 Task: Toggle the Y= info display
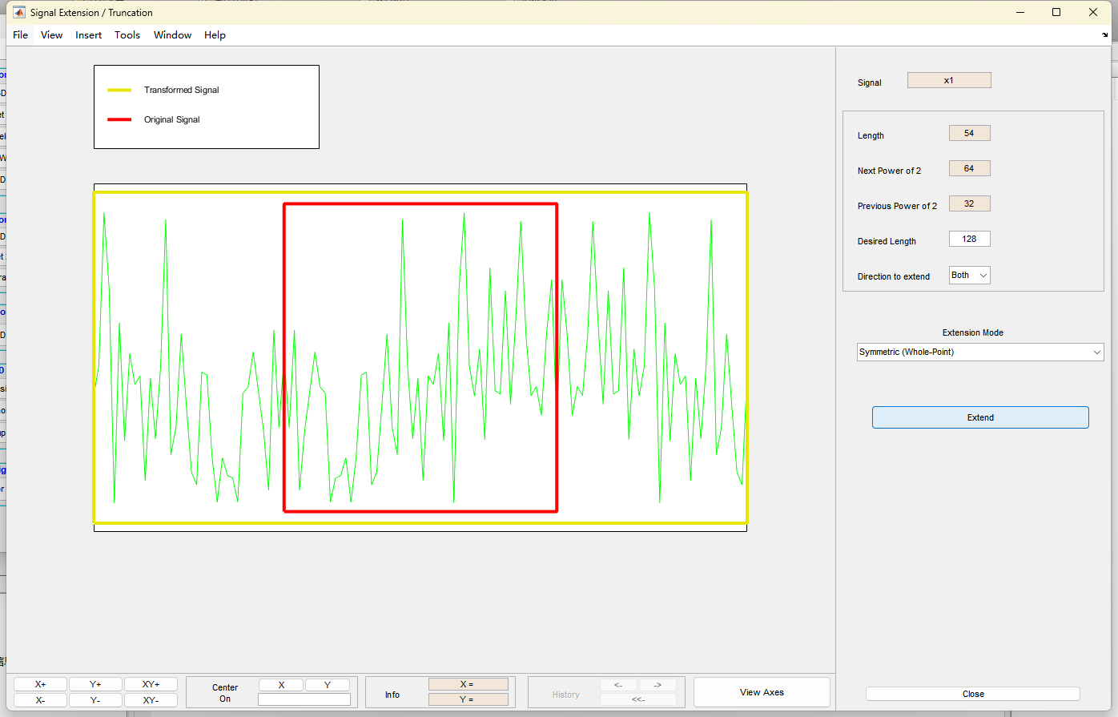point(469,699)
